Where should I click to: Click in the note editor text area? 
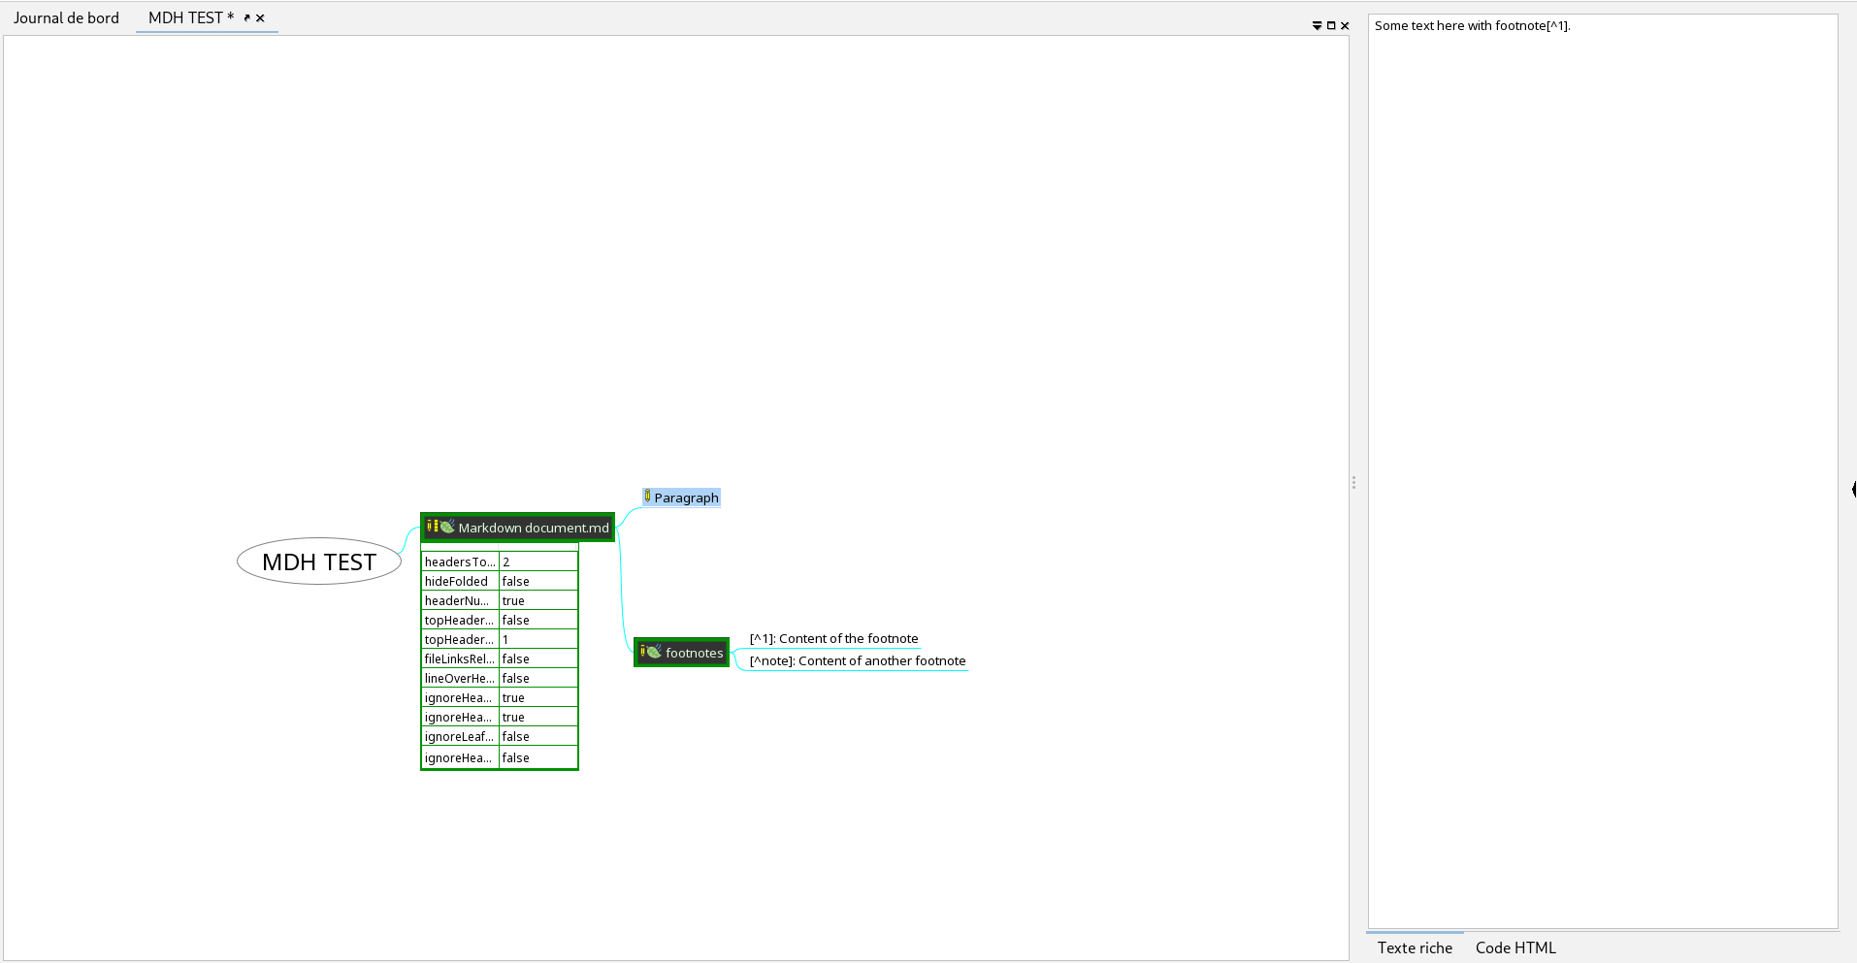point(1603,471)
